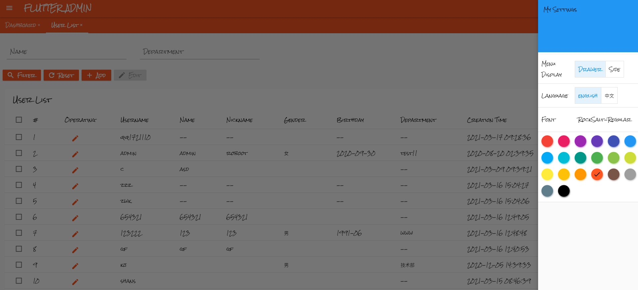Click edit pencil for row 1
Screen dimensions: 638x290
[x=75, y=138]
